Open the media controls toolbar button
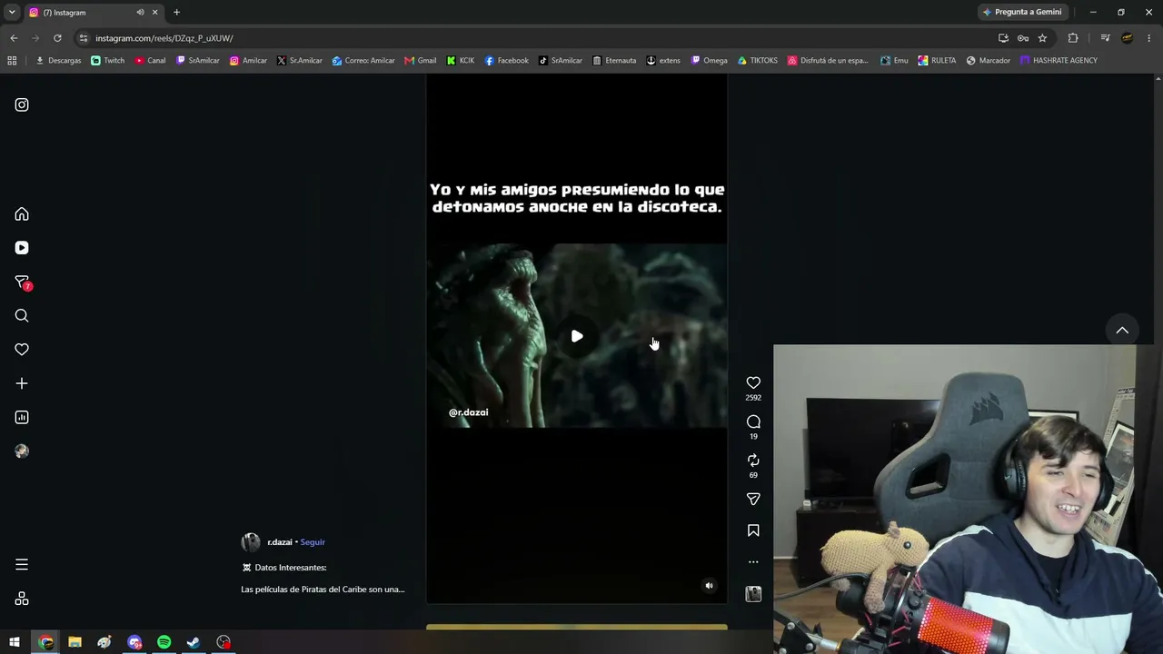1163x654 pixels. click(1105, 38)
